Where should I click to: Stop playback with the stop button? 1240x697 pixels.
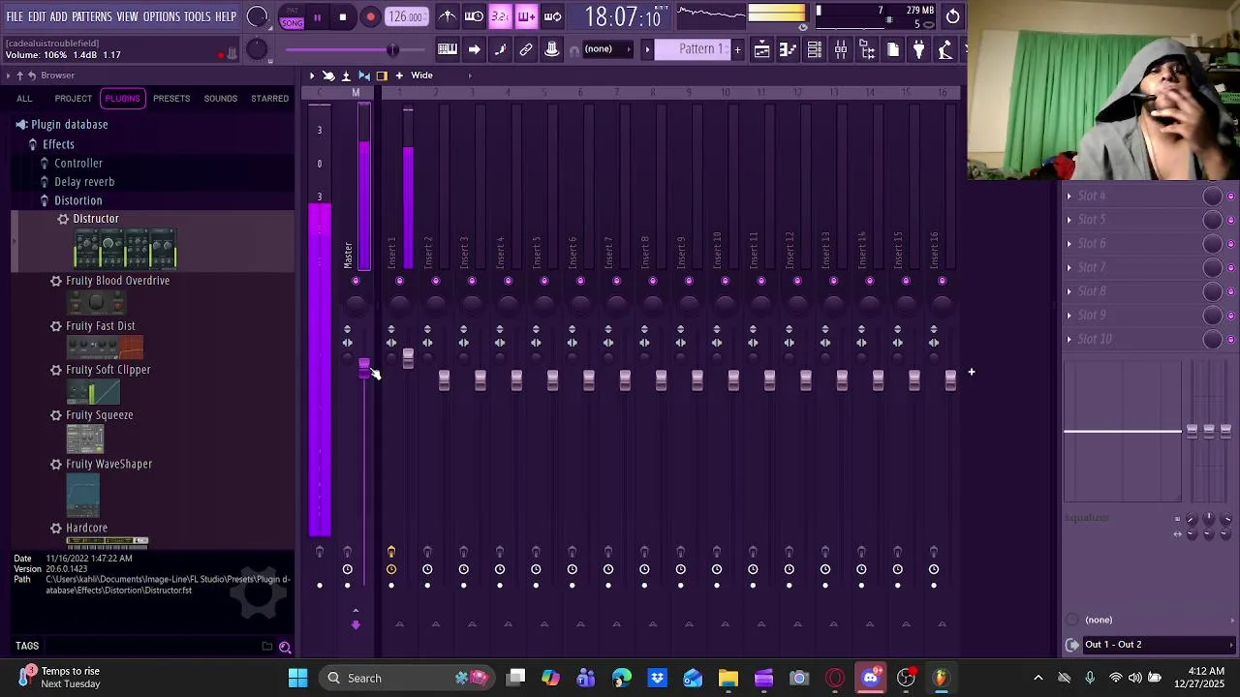(x=343, y=17)
